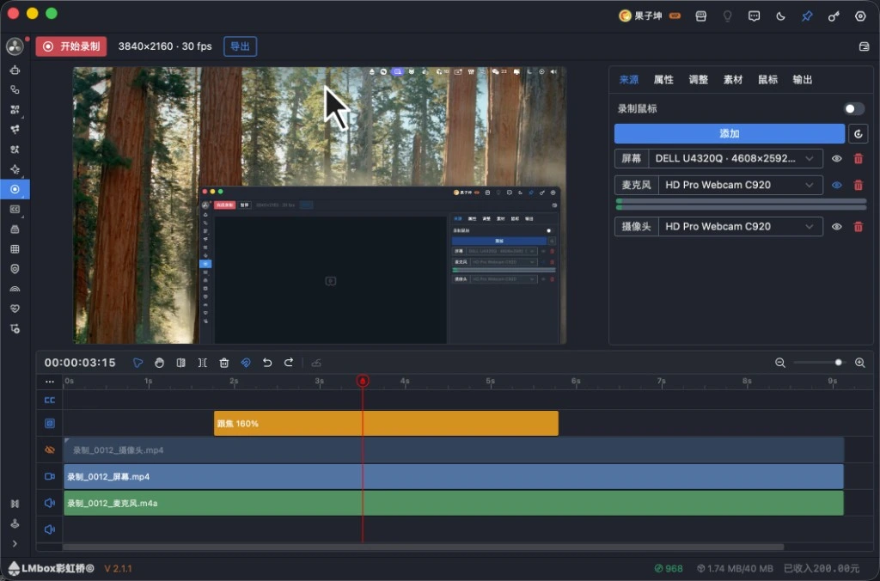880x581 pixels.
Task: Remove the 摄像头 source with its trash icon
Action: tap(859, 227)
